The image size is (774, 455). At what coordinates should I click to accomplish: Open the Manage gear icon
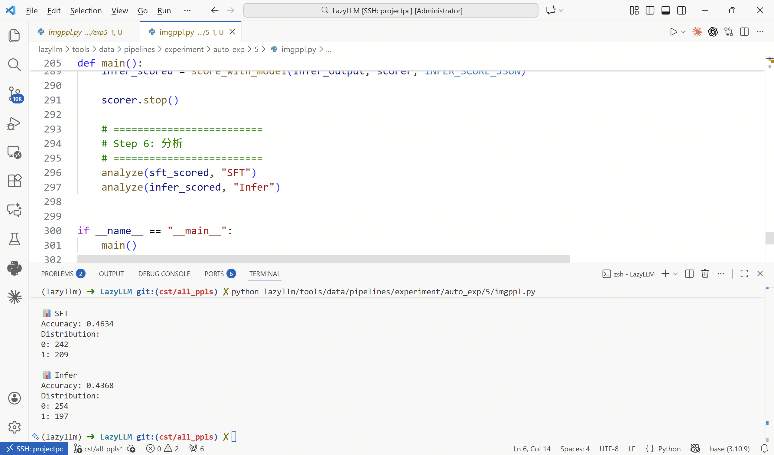point(14,427)
